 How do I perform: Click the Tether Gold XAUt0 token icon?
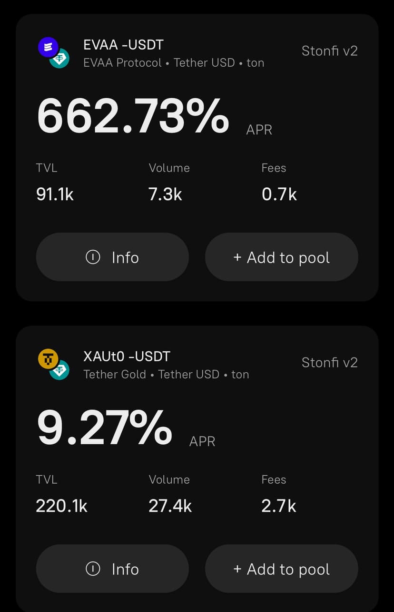(48, 359)
